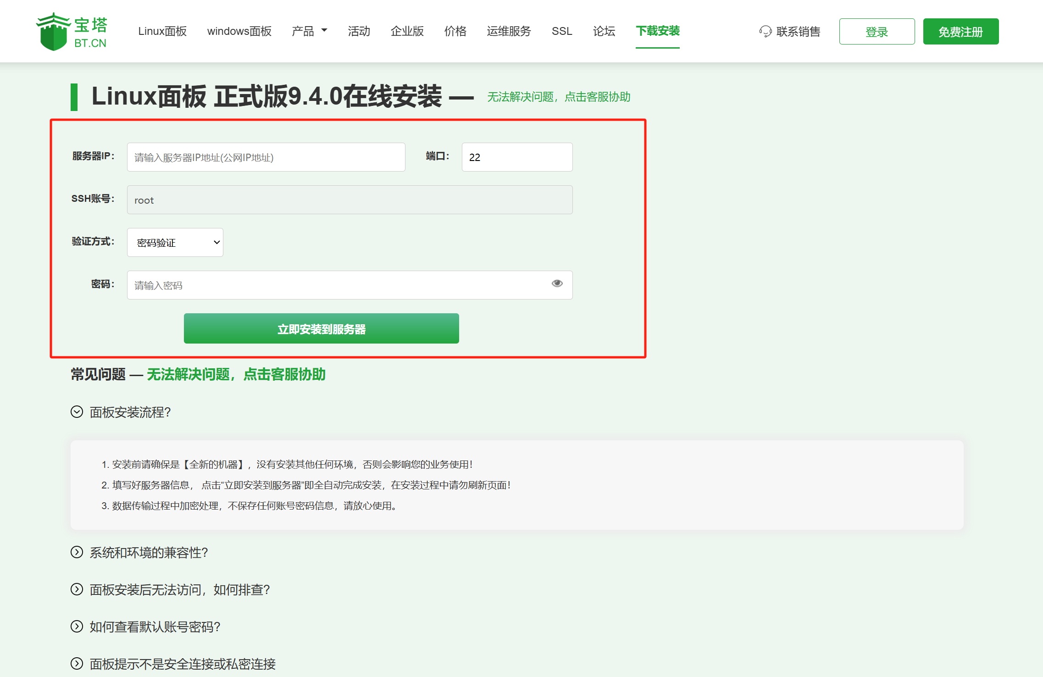The image size is (1043, 677).
Task: Expand 如何查看默认账号密码 circle arrow icon
Action: [77, 627]
